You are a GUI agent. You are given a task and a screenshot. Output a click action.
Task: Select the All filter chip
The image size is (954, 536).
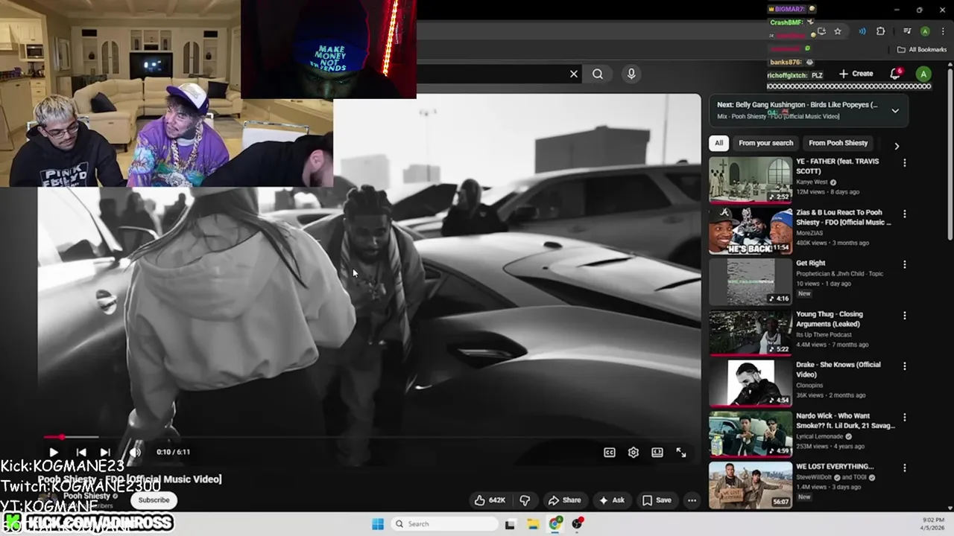click(x=718, y=143)
